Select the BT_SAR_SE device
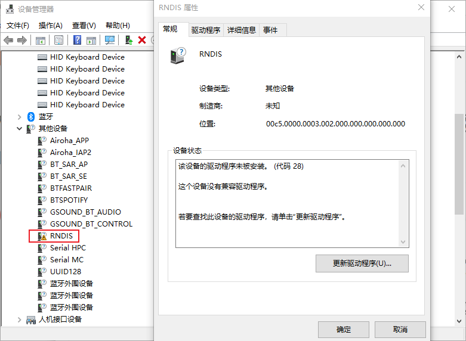The height and width of the screenshot is (341, 466). pyautogui.click(x=69, y=176)
